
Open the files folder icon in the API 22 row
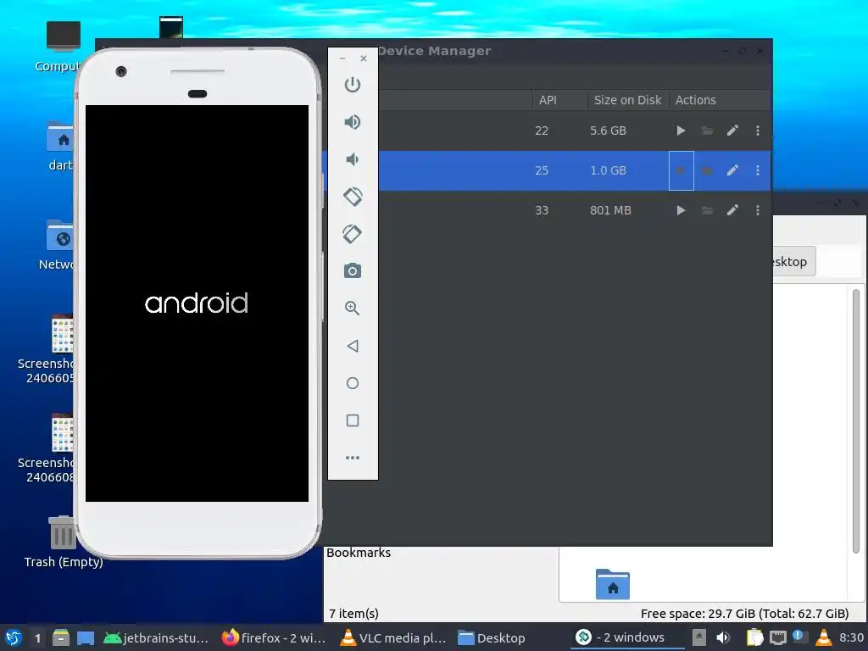click(707, 131)
